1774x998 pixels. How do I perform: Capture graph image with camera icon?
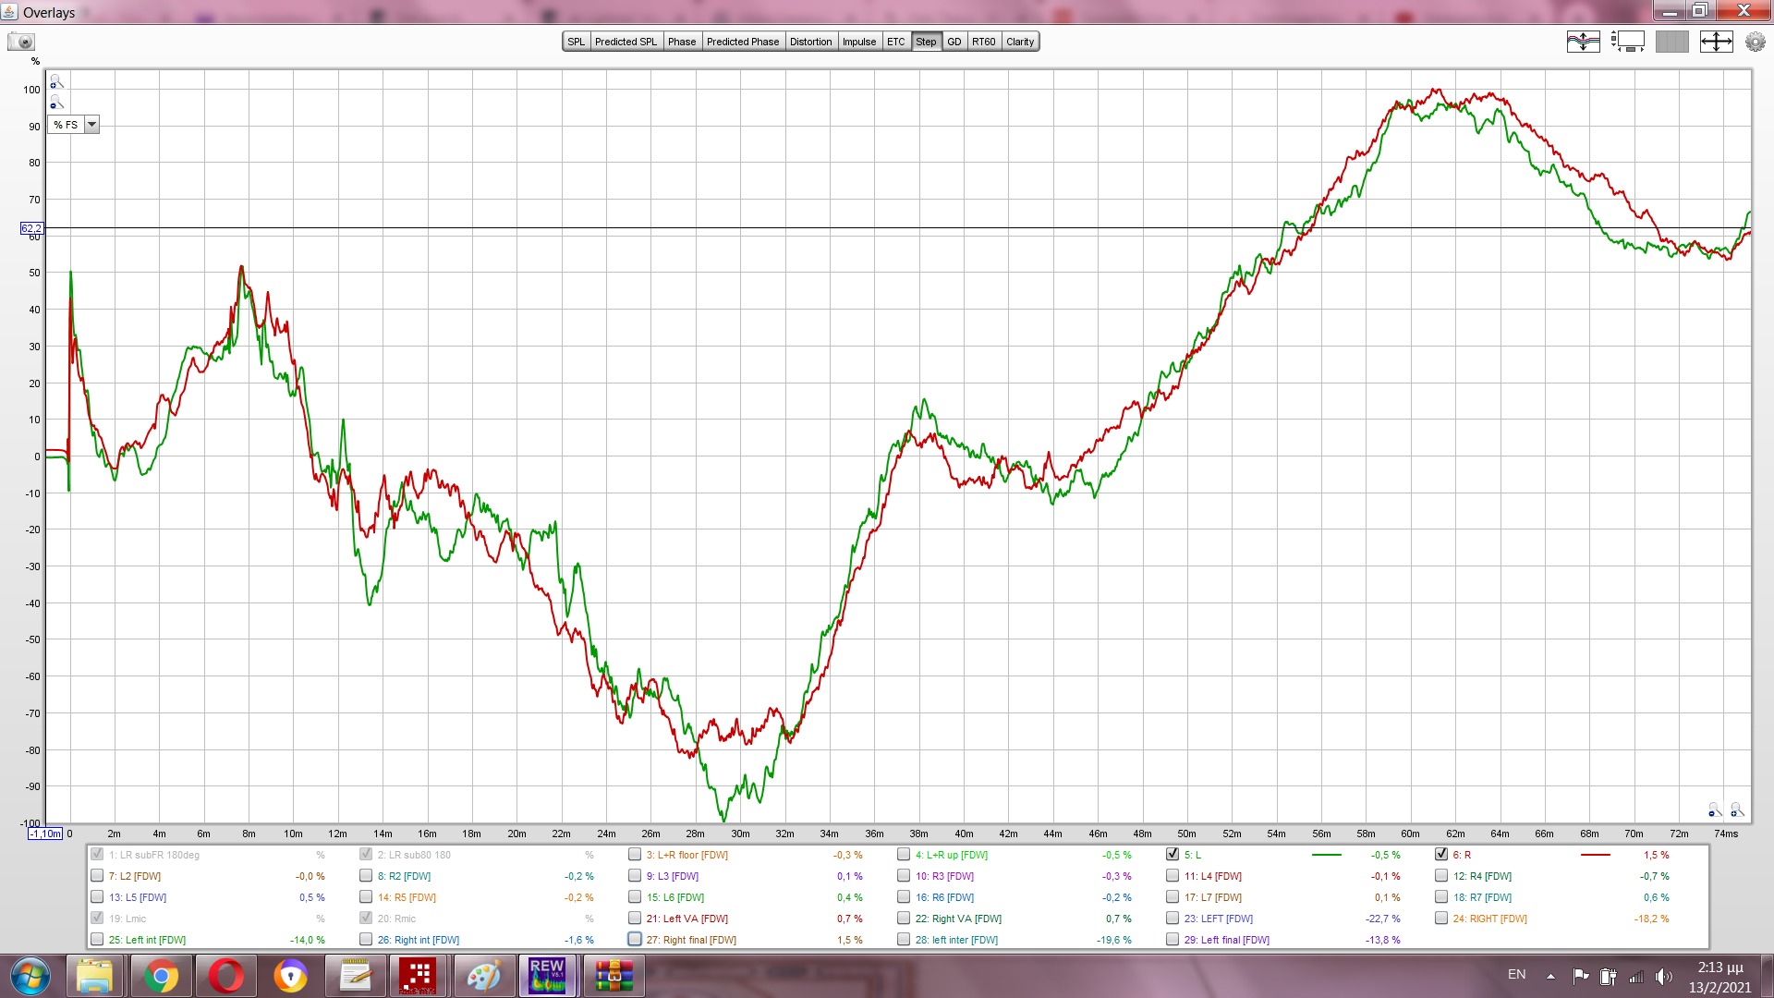21,42
